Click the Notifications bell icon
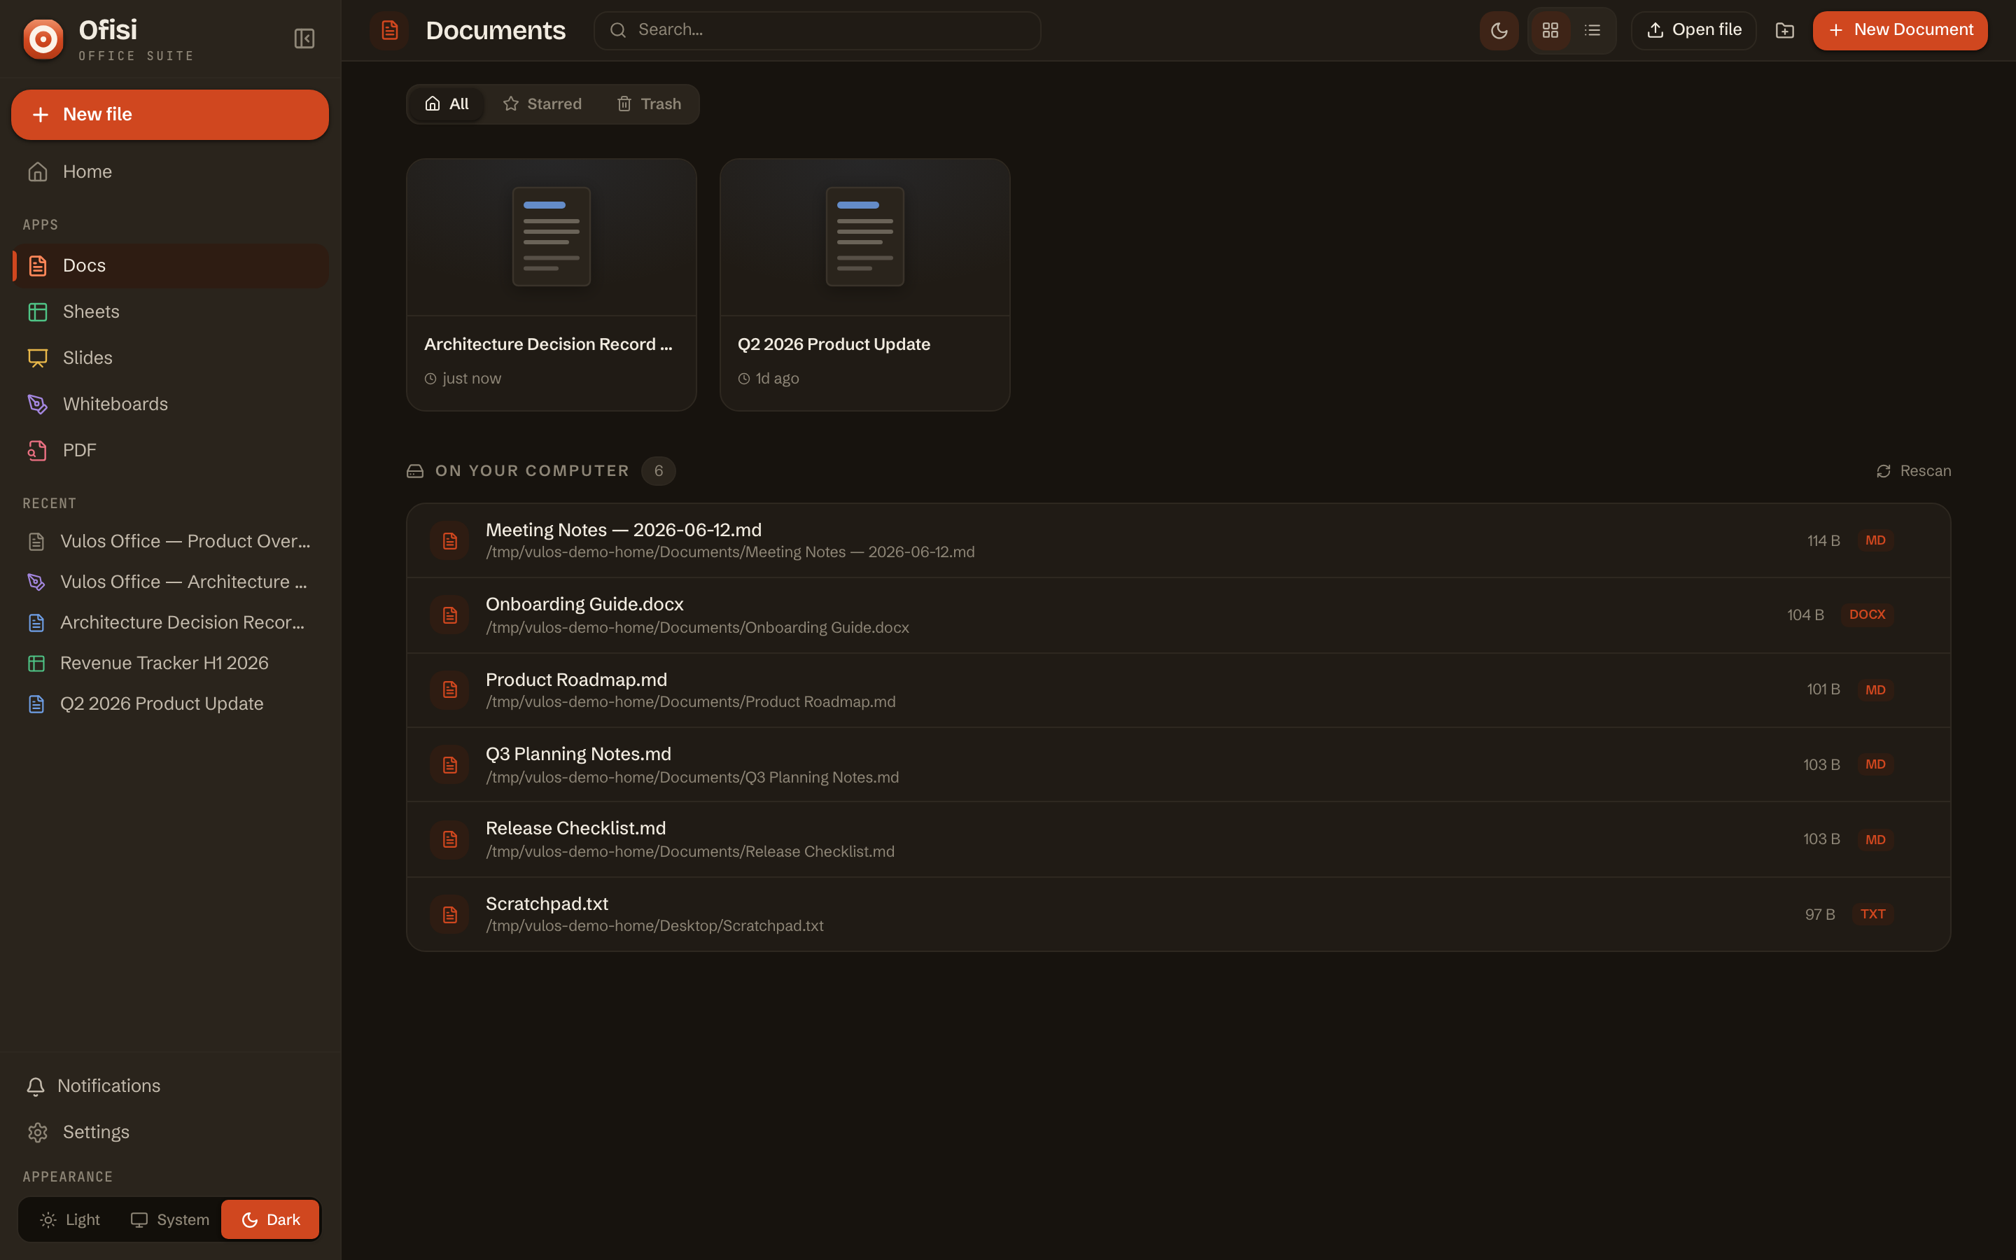The width and height of the screenshot is (2016, 1260). [x=36, y=1086]
